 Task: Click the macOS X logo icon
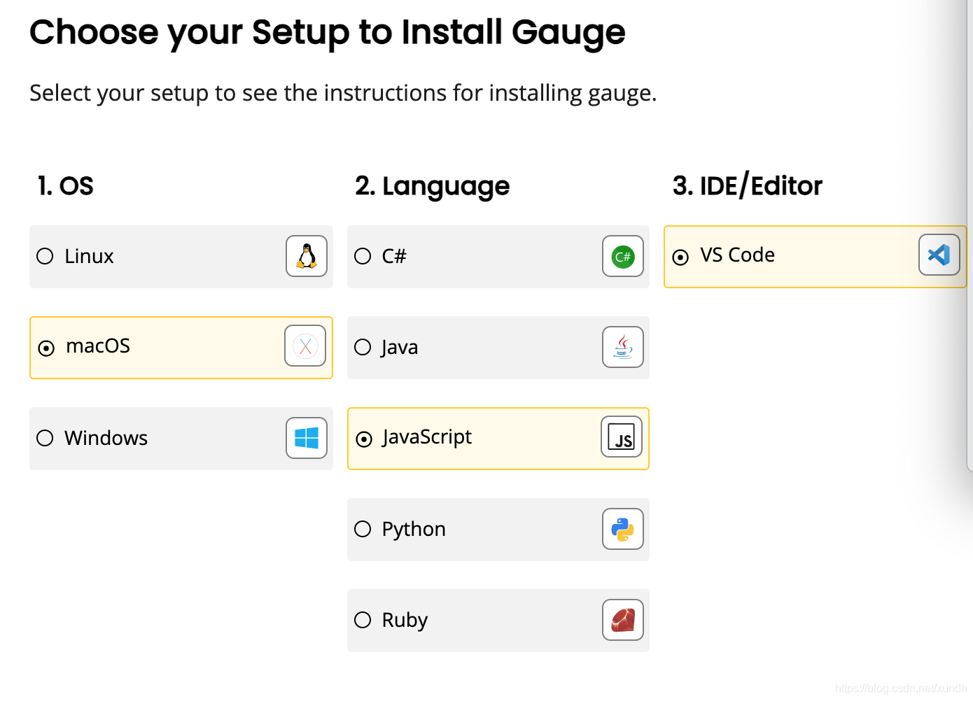(305, 346)
